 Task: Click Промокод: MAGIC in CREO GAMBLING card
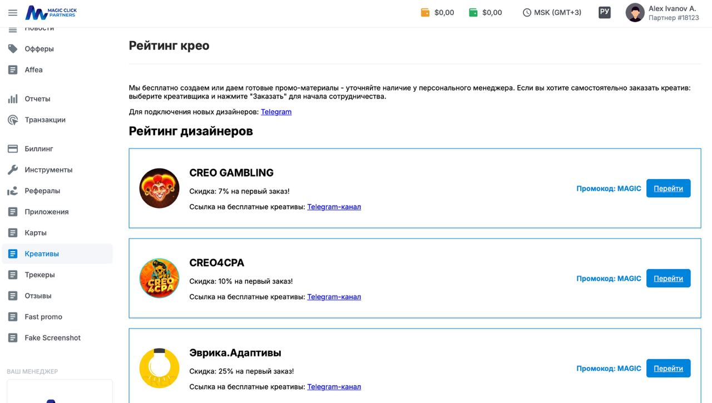point(609,188)
